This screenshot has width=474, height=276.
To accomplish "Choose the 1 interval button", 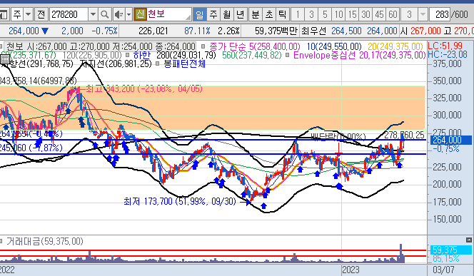I will pyautogui.click(x=298, y=14).
